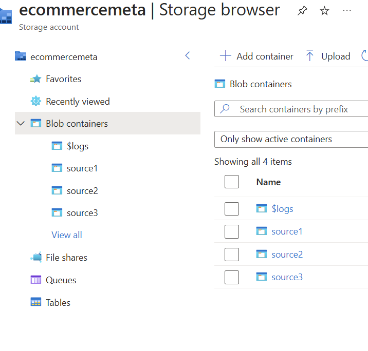Open the $logs container link in list
The width and height of the screenshot is (368, 351).
click(282, 209)
